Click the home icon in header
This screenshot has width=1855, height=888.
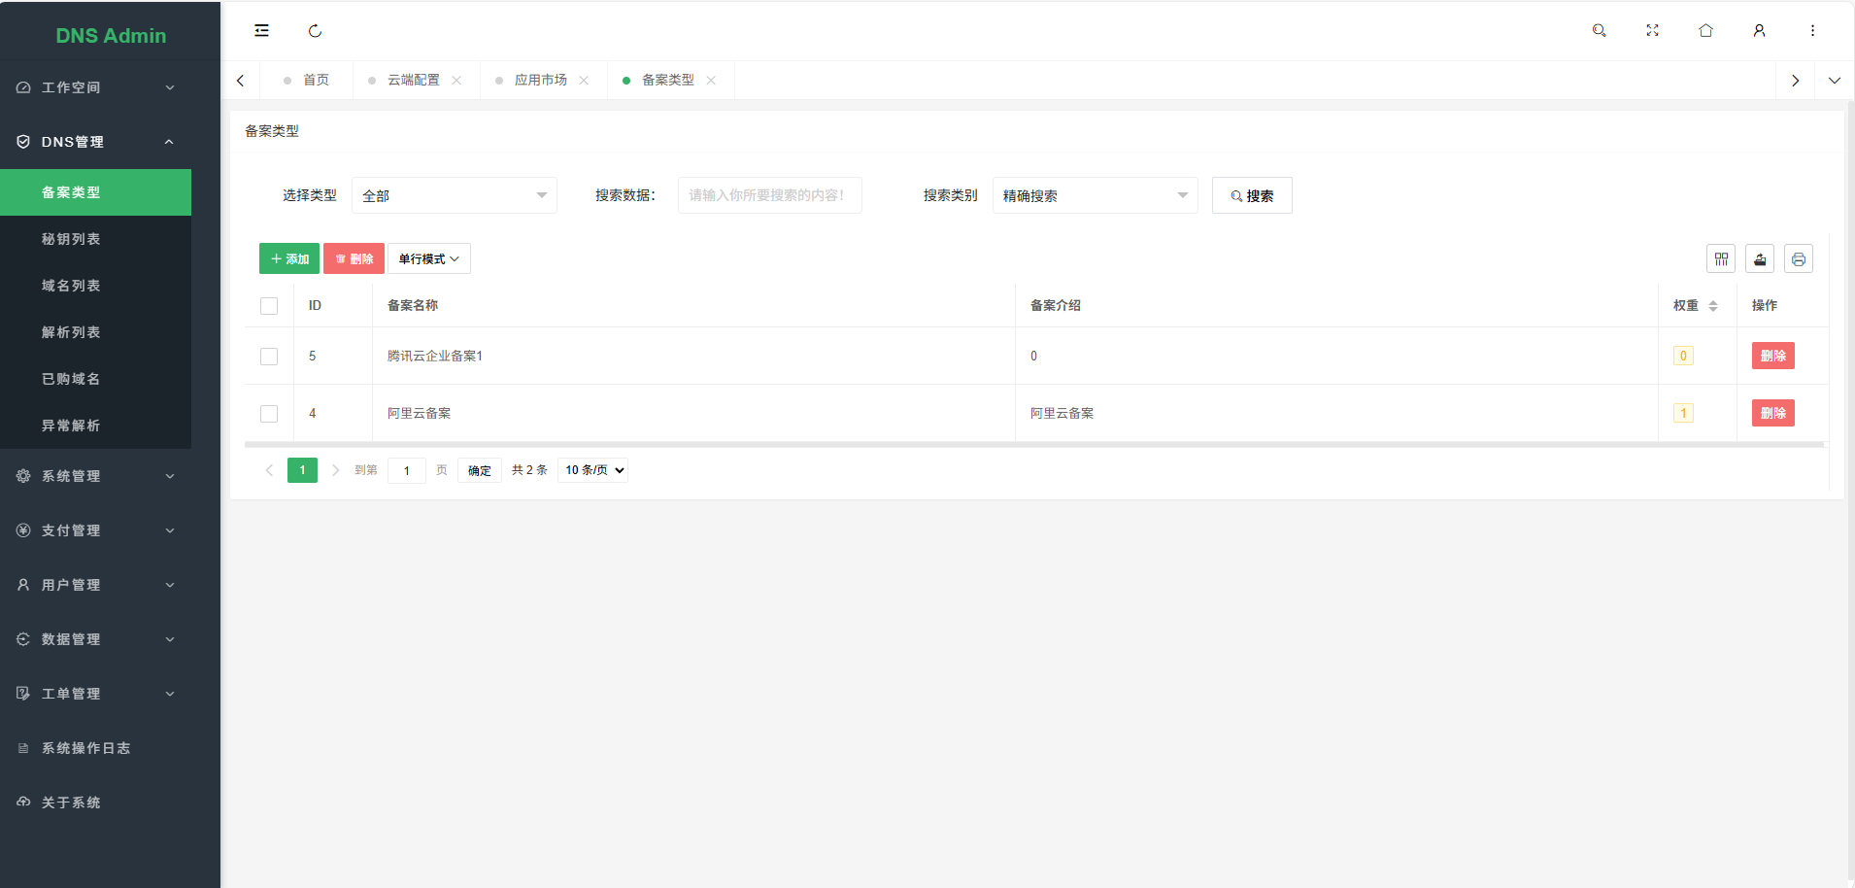pos(1705,31)
